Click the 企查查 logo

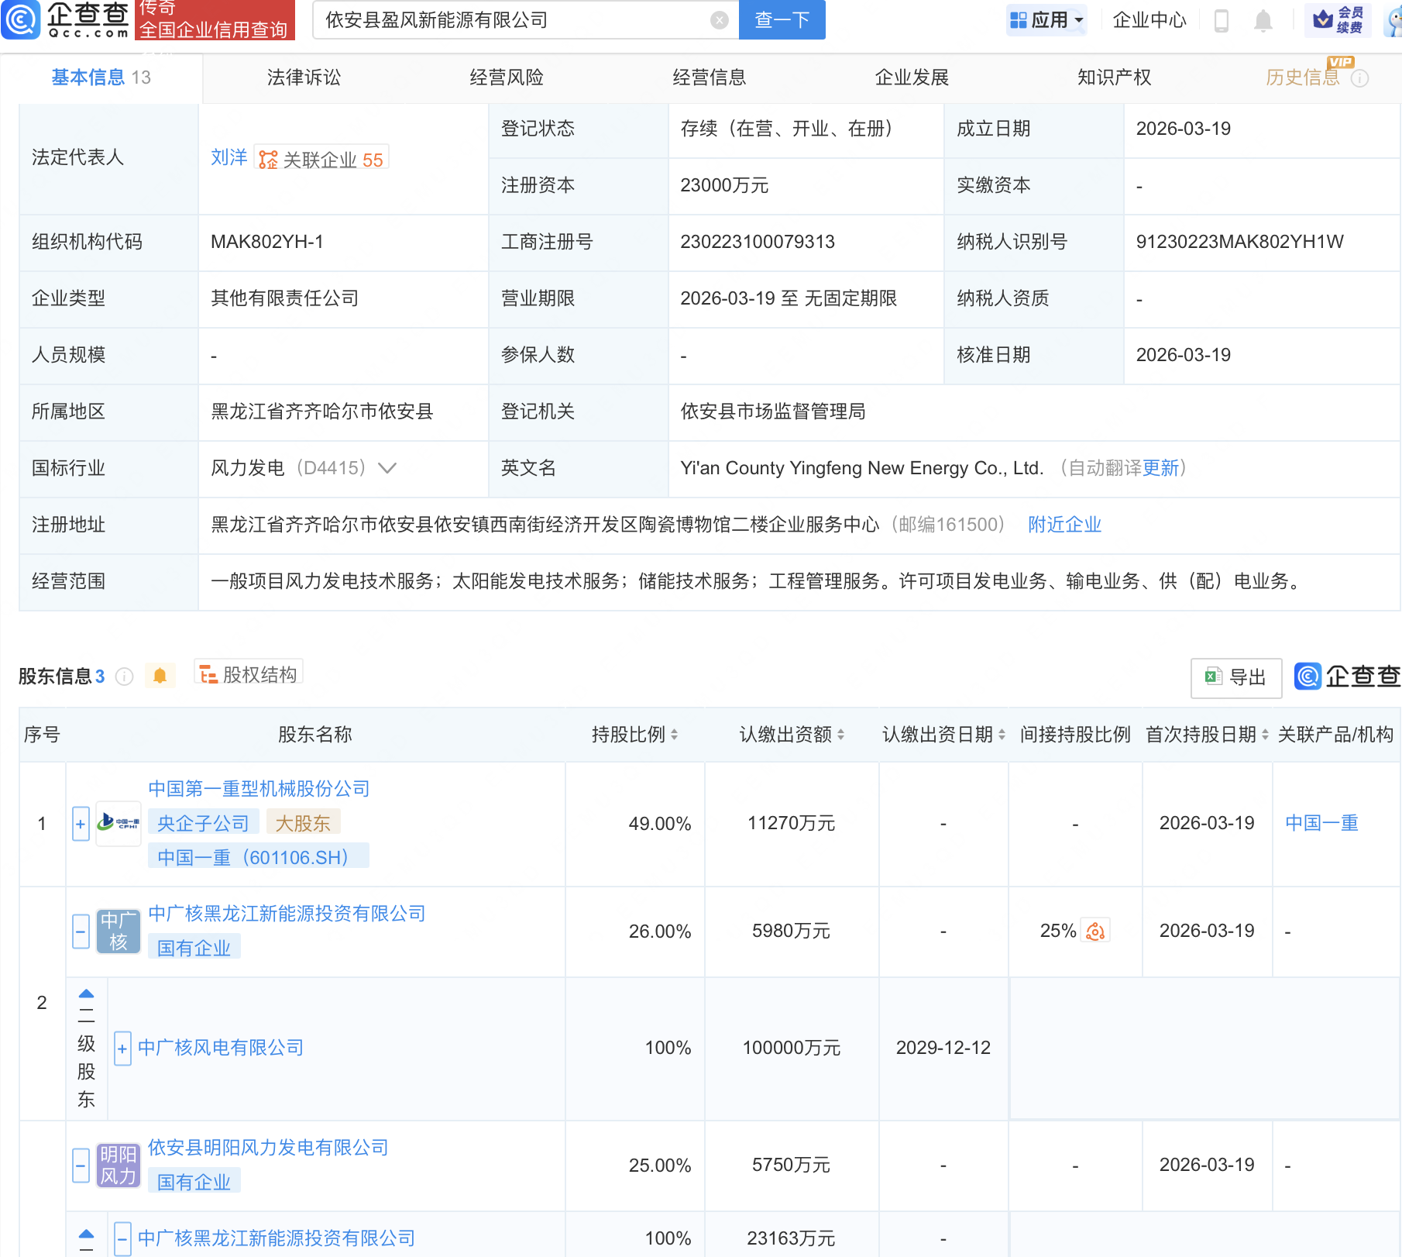click(66, 21)
